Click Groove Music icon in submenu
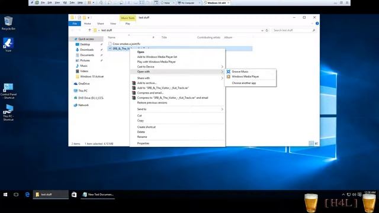 [x=229, y=72]
